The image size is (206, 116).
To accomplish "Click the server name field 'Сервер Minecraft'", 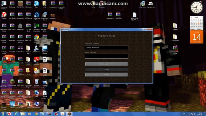I will (107, 48).
